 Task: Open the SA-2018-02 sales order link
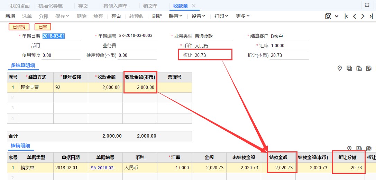105,168
